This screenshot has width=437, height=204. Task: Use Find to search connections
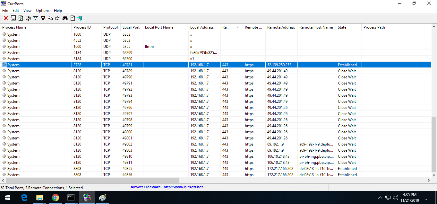click(65, 18)
